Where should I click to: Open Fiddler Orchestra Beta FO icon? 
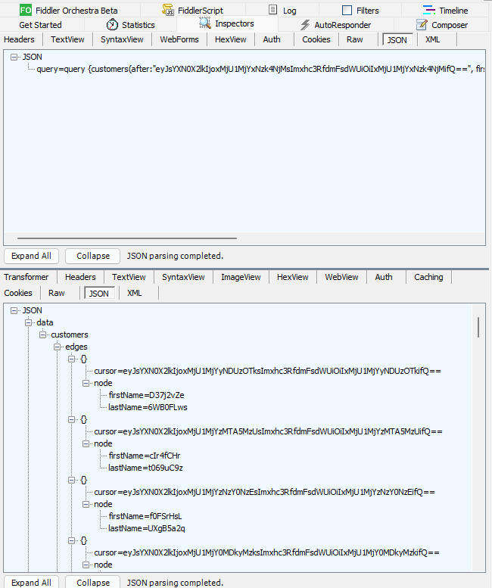[x=26, y=10]
